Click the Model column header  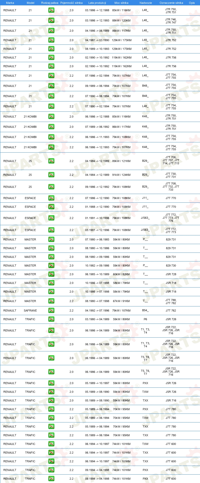tap(30, 3)
